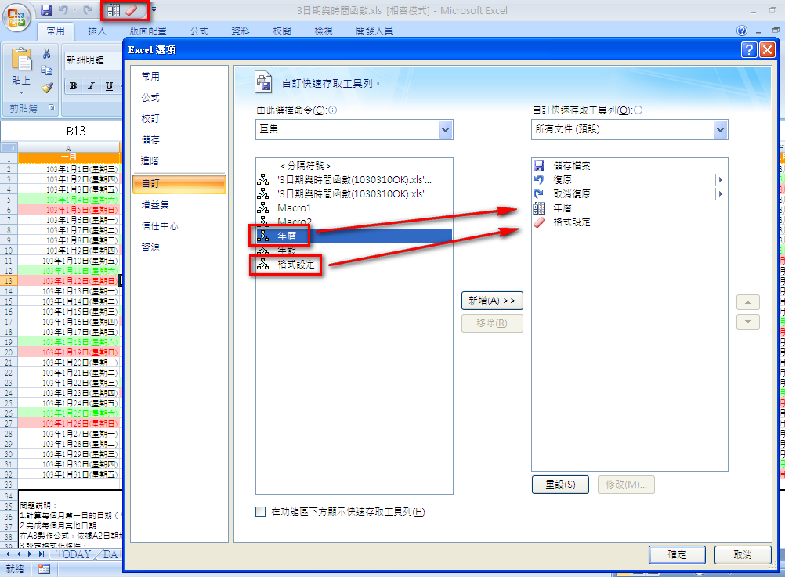Click the Excel help icon in ribbon
Viewport: 785px width, 577px height.
point(742,31)
